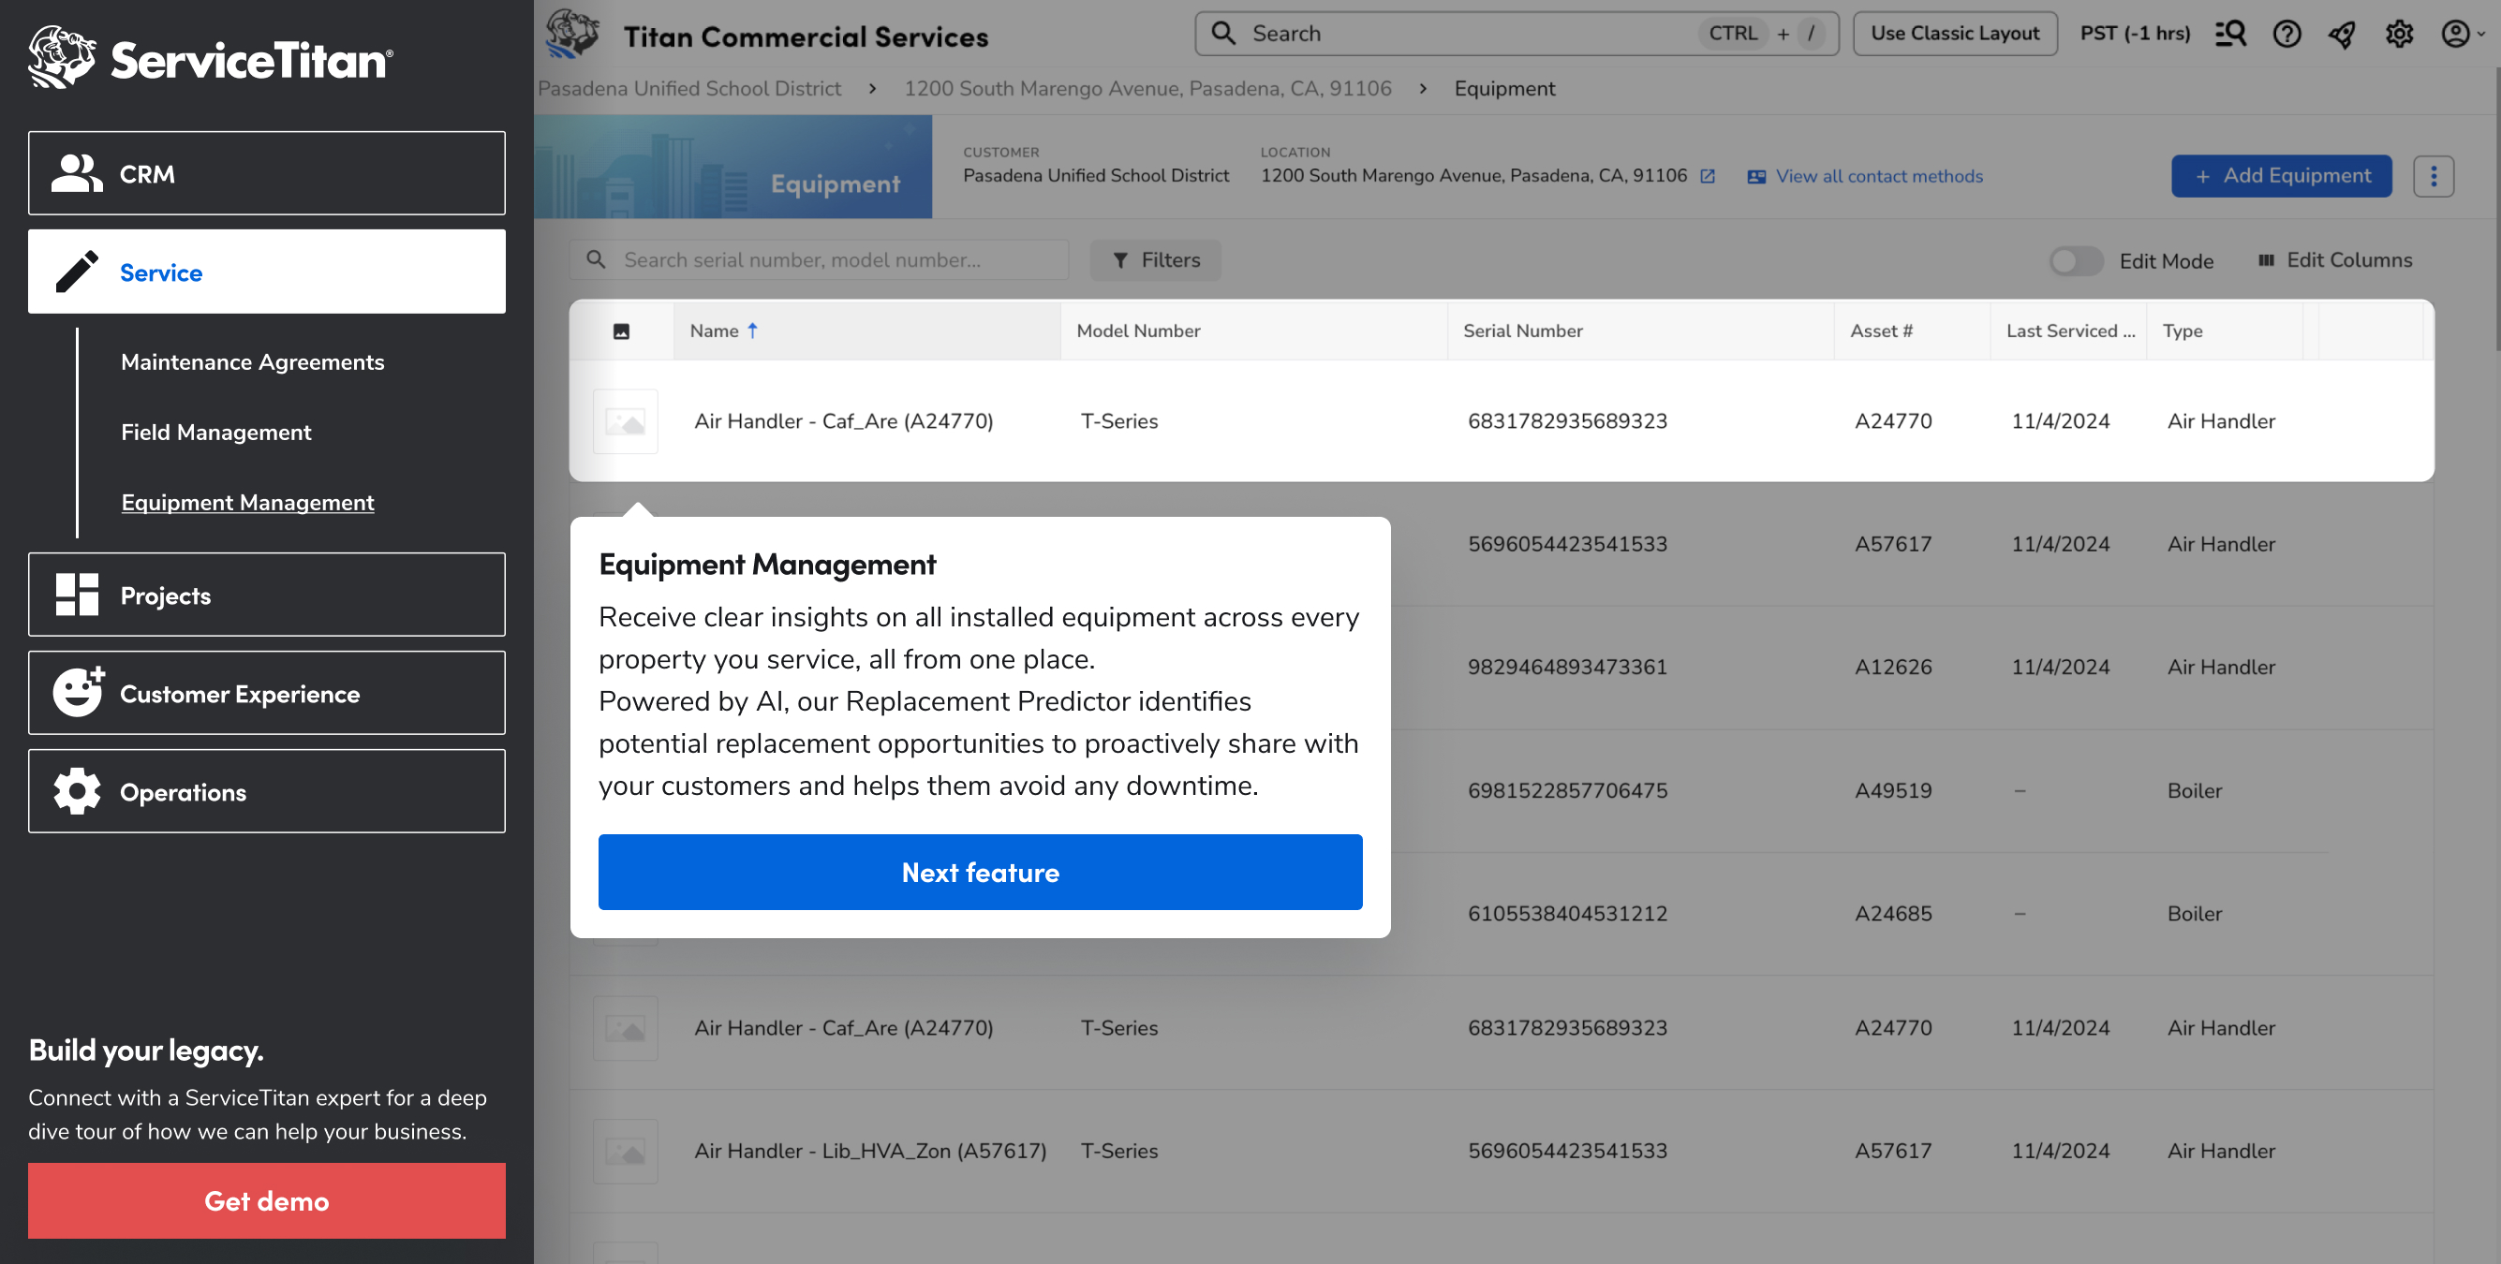The image size is (2501, 1264).
Task: Click the rocket launch icon
Action: pyautogui.click(x=2342, y=34)
